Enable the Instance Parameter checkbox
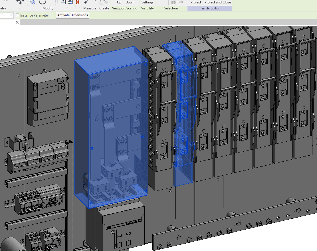 [18, 15]
